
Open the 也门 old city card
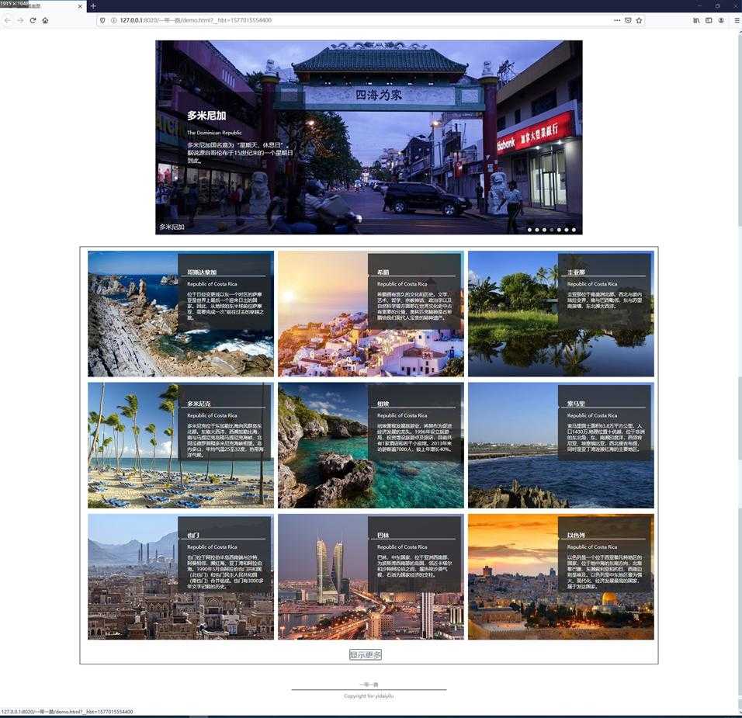181,577
